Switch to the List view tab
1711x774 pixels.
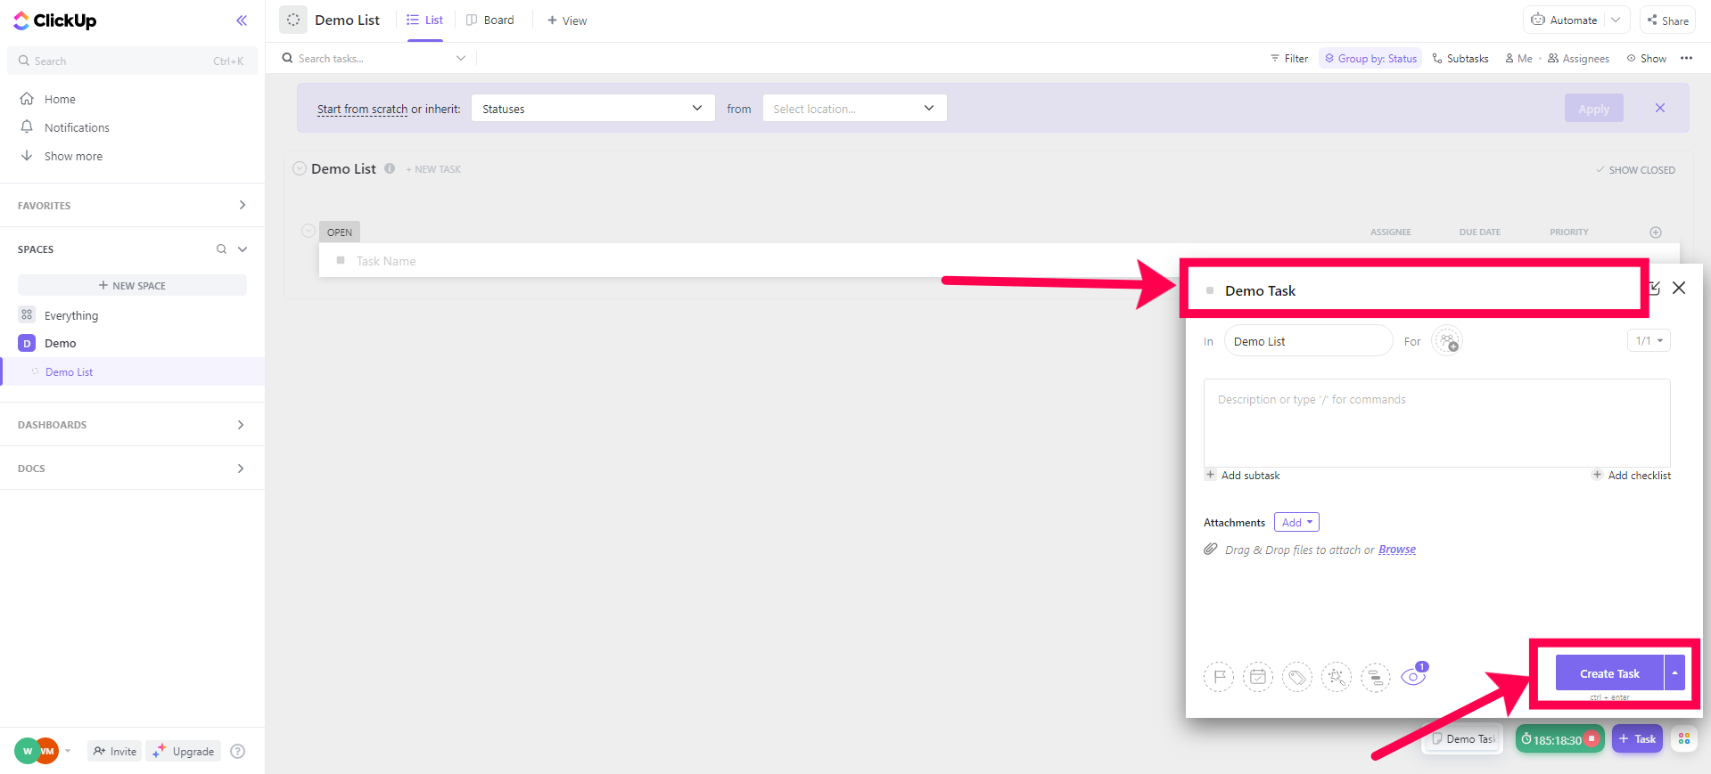point(425,20)
